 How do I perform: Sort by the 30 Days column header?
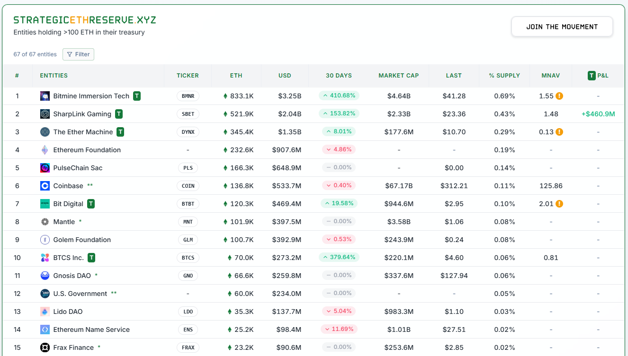click(x=339, y=76)
